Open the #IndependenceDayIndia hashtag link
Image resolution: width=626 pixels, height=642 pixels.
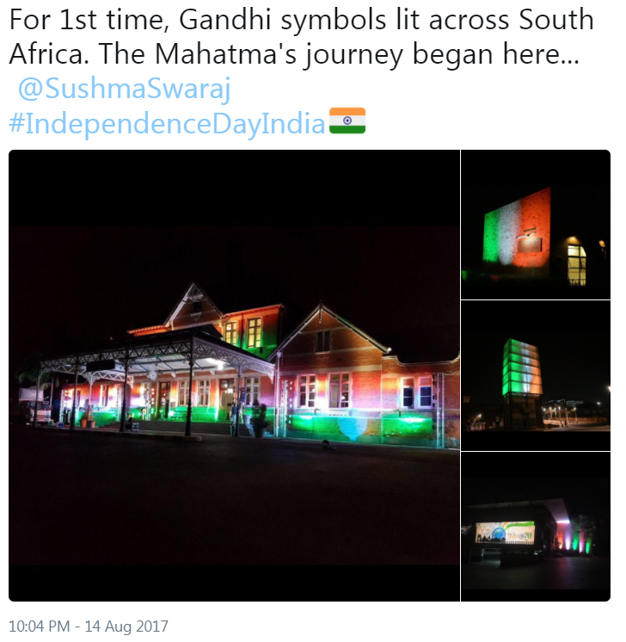click(x=167, y=123)
